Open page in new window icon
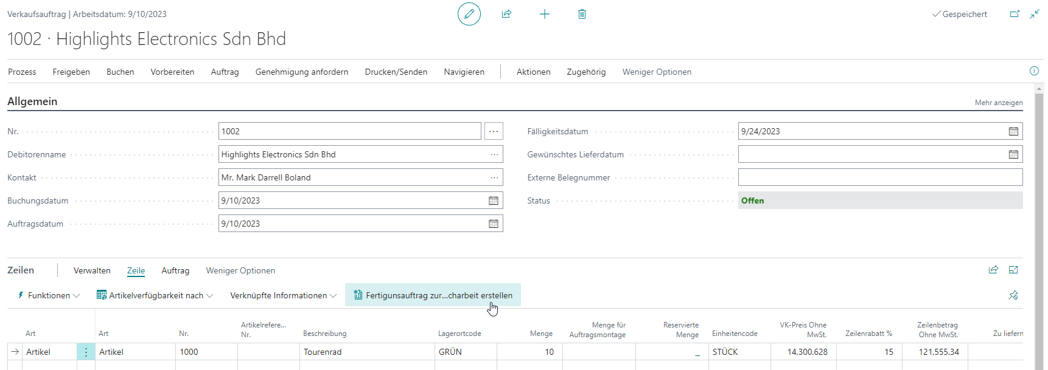Screen dimensions: 1048x370 click(x=1015, y=14)
